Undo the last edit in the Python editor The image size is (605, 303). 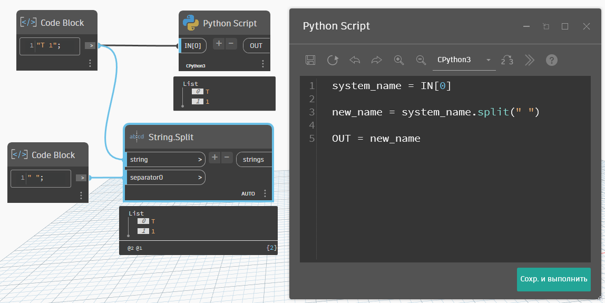point(355,60)
